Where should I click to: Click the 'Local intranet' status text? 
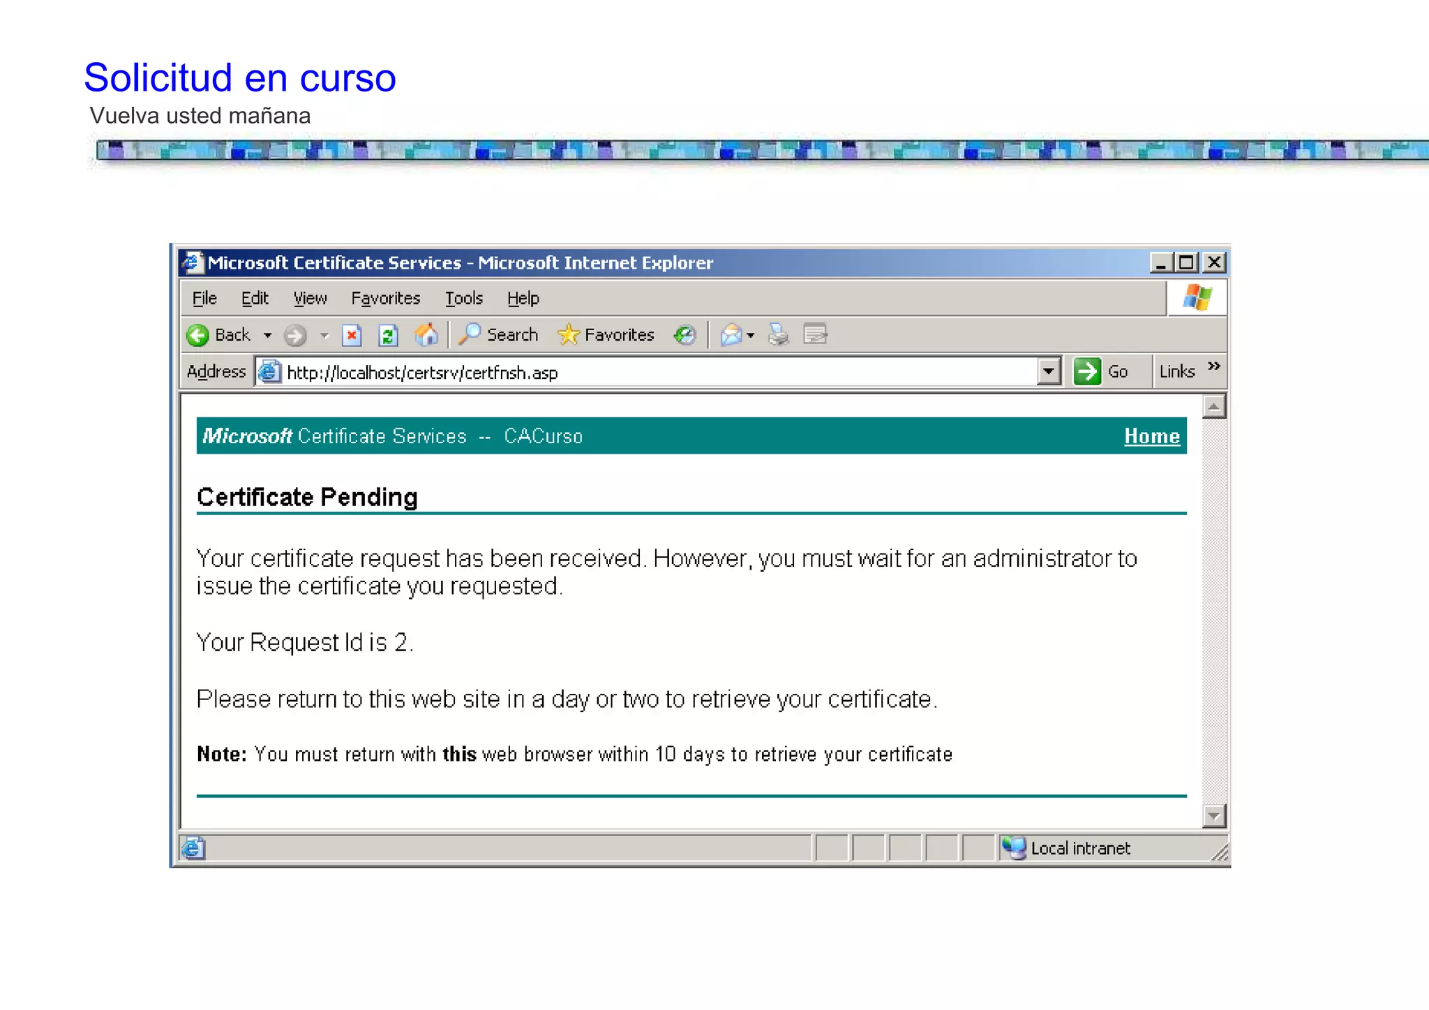point(1080,849)
